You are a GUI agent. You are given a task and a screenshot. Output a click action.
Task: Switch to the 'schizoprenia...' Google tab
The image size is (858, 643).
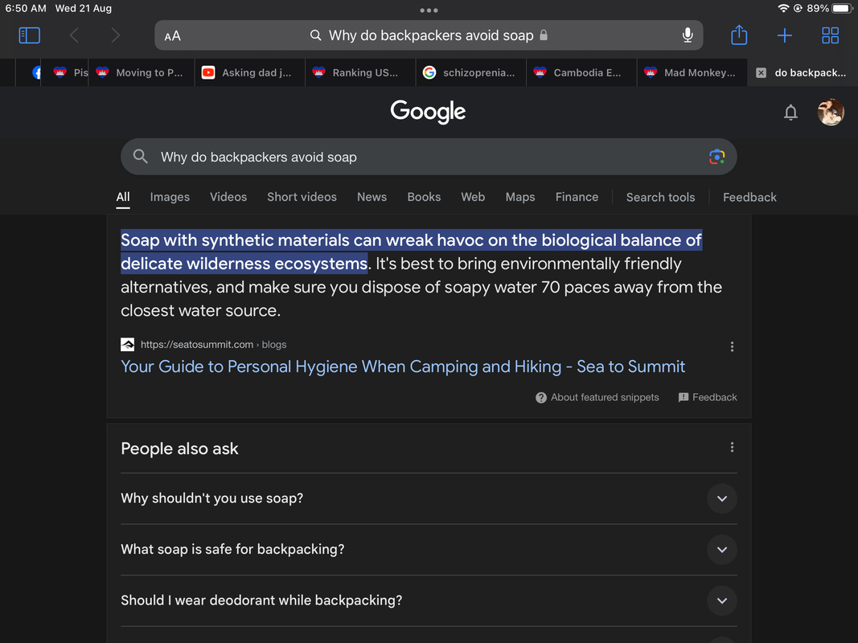(470, 72)
